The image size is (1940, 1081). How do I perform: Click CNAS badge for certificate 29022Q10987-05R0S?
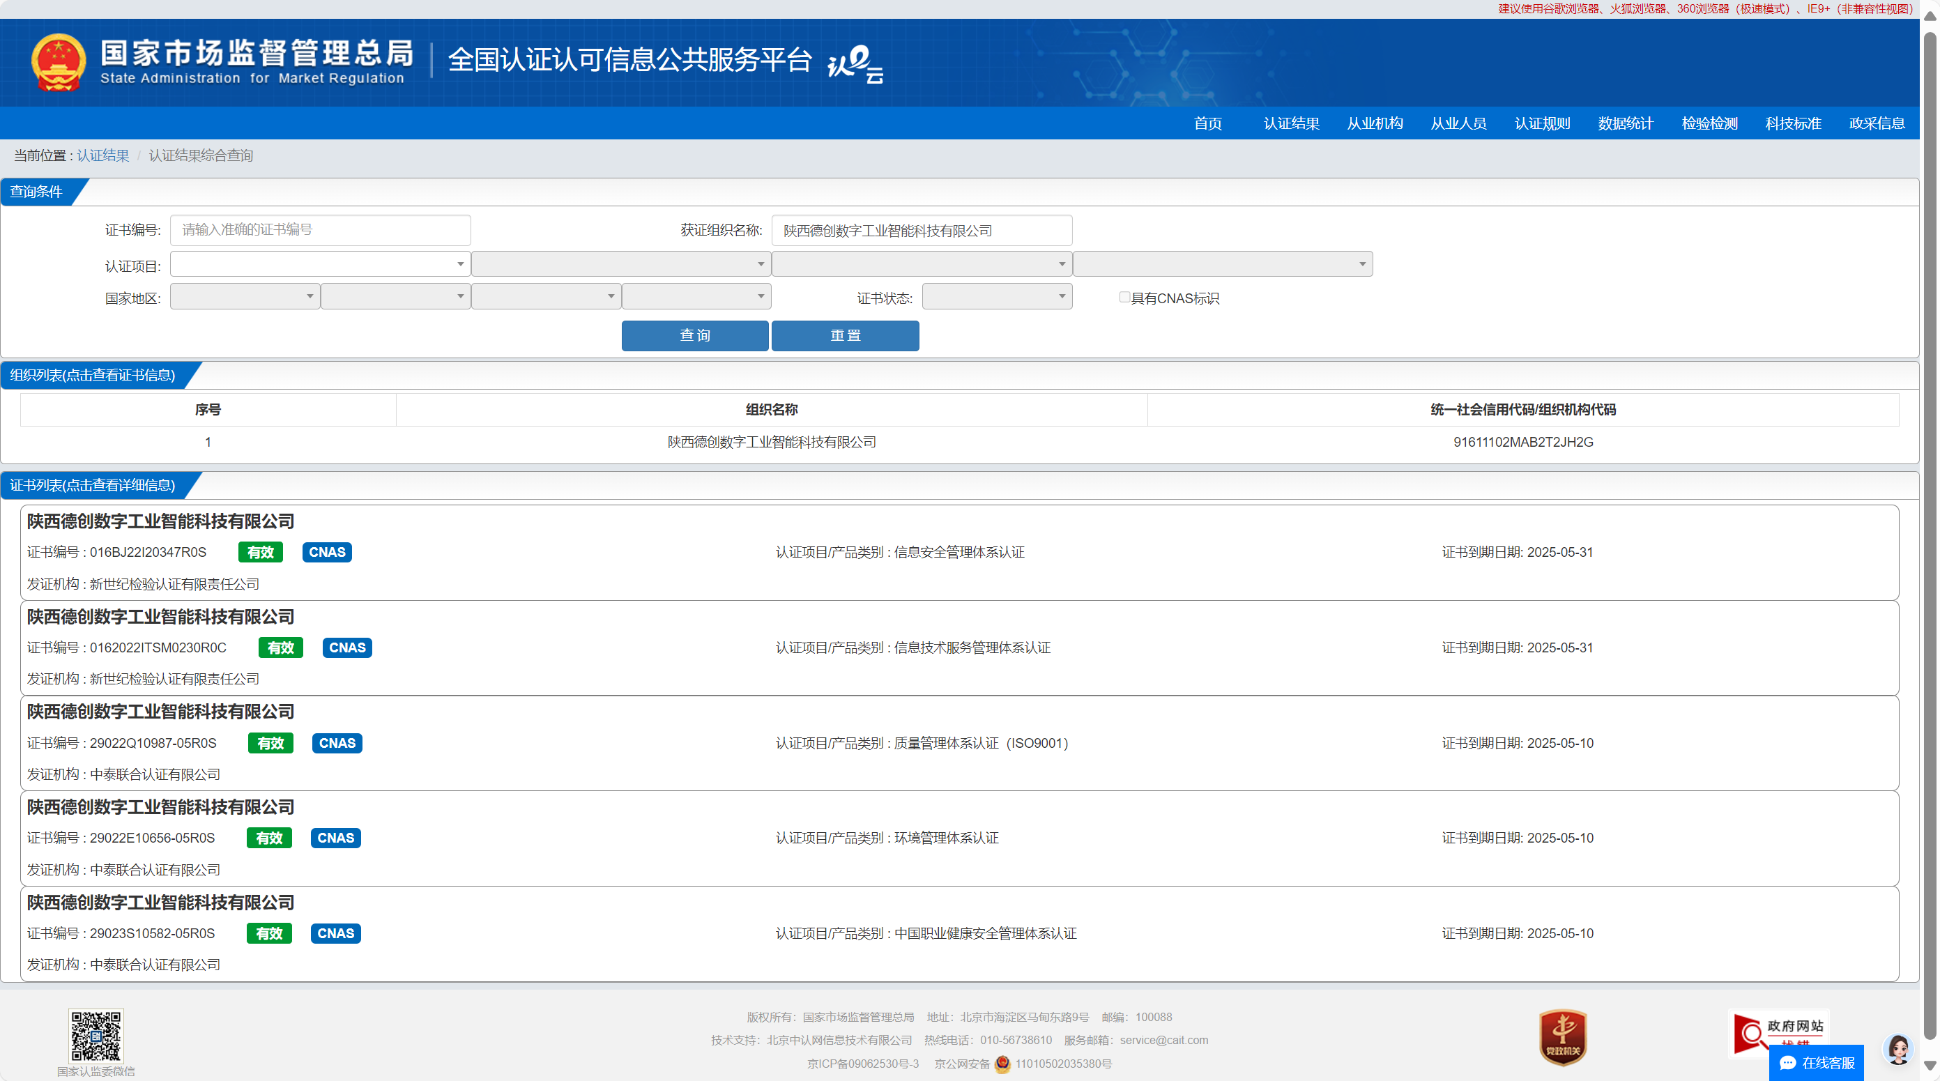coord(337,743)
